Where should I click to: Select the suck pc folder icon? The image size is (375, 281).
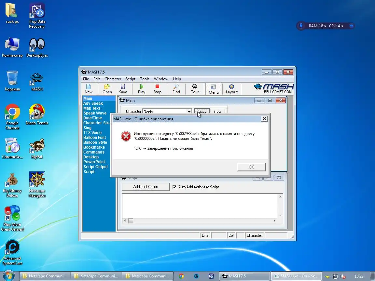click(x=12, y=13)
